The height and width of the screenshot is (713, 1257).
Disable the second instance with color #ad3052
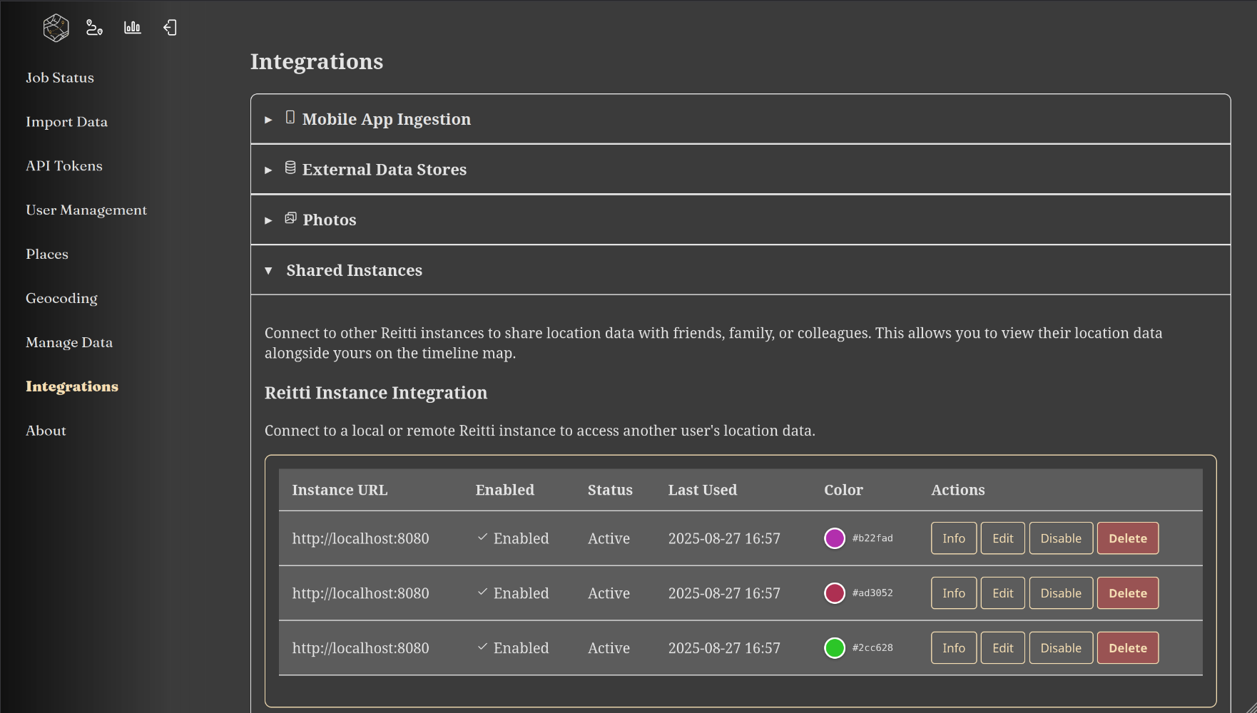click(x=1060, y=593)
